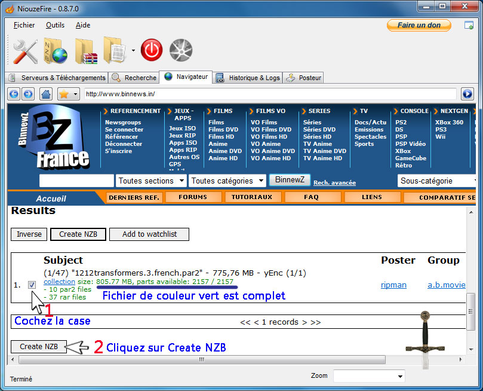Open the folder with documents icon
The height and width of the screenshot is (391, 483).
click(115, 50)
